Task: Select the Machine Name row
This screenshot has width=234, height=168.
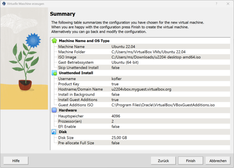Action: [x=71, y=47]
